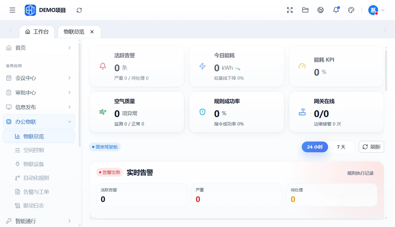
Task: Click the user avatar 系
Action: click(373, 10)
